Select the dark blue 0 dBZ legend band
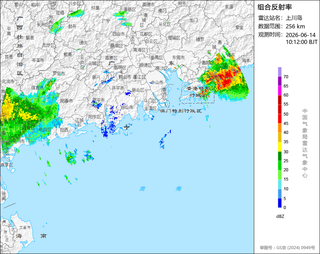This screenshot has width=320, height=254. pyautogui.click(x=279, y=203)
